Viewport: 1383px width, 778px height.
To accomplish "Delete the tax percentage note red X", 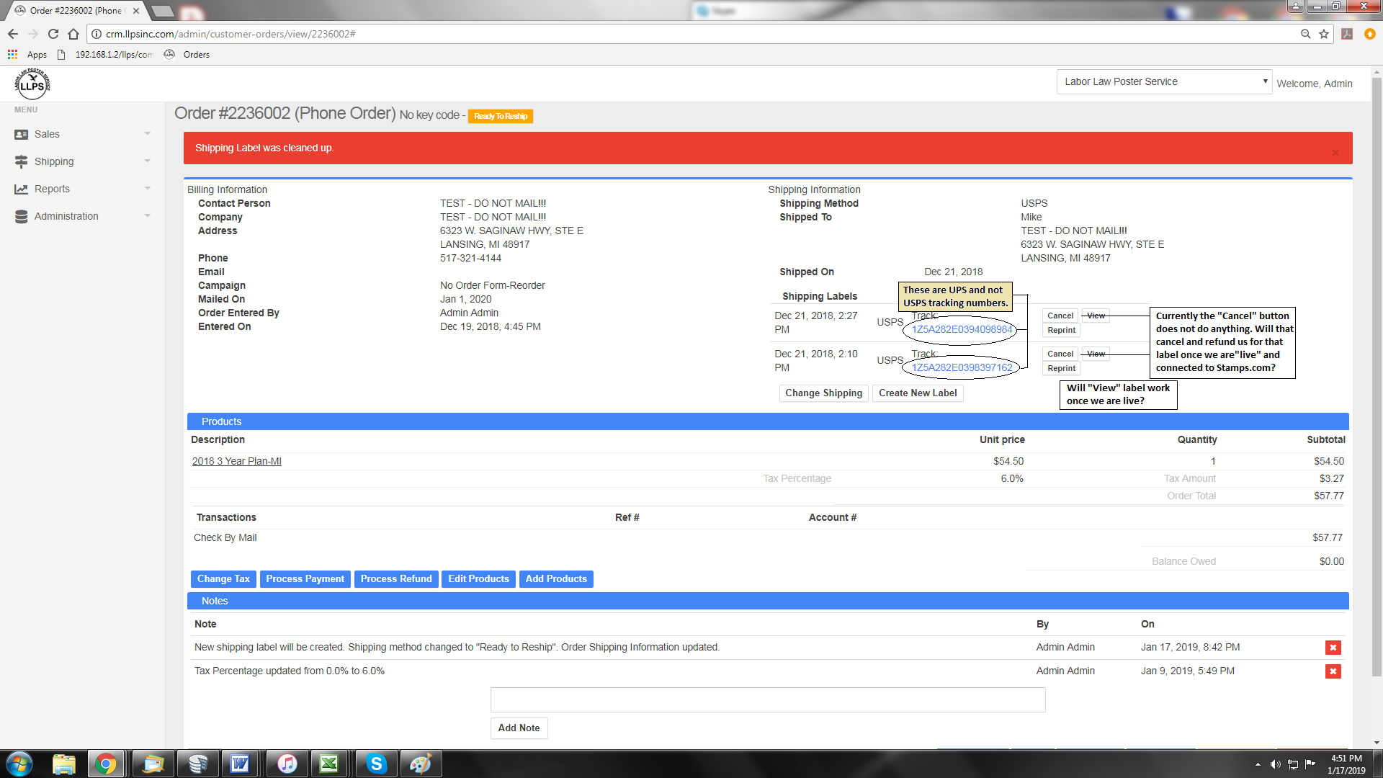I will pyautogui.click(x=1333, y=671).
